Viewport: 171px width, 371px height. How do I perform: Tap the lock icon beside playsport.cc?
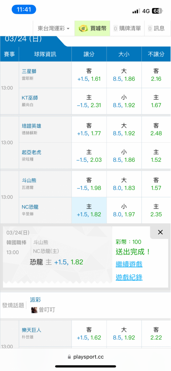[69, 357]
